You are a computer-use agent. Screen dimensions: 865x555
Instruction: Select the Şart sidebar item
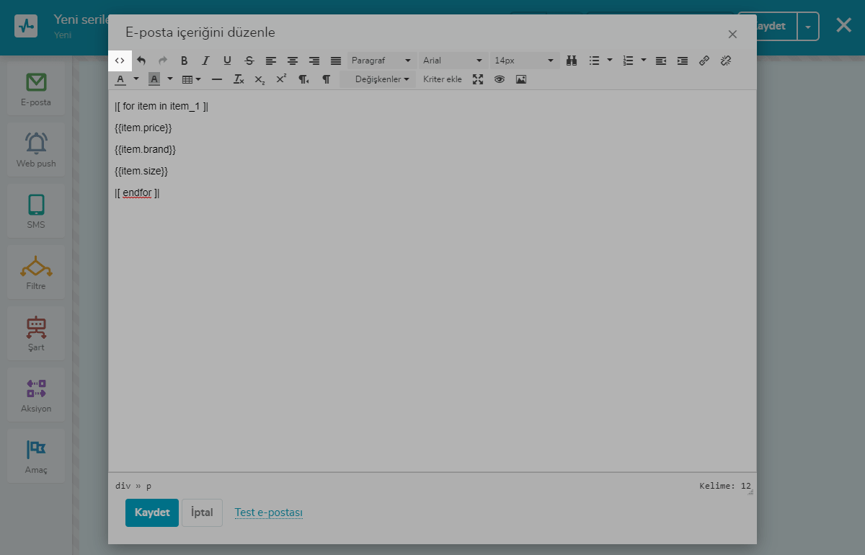click(x=36, y=334)
